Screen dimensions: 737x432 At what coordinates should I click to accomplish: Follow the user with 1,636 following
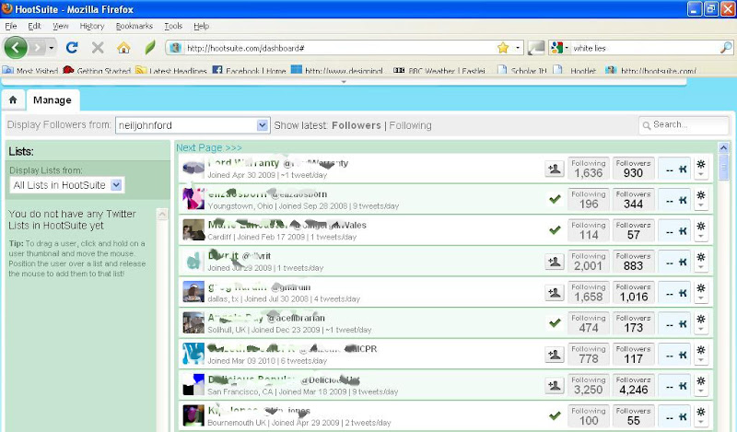[555, 169]
